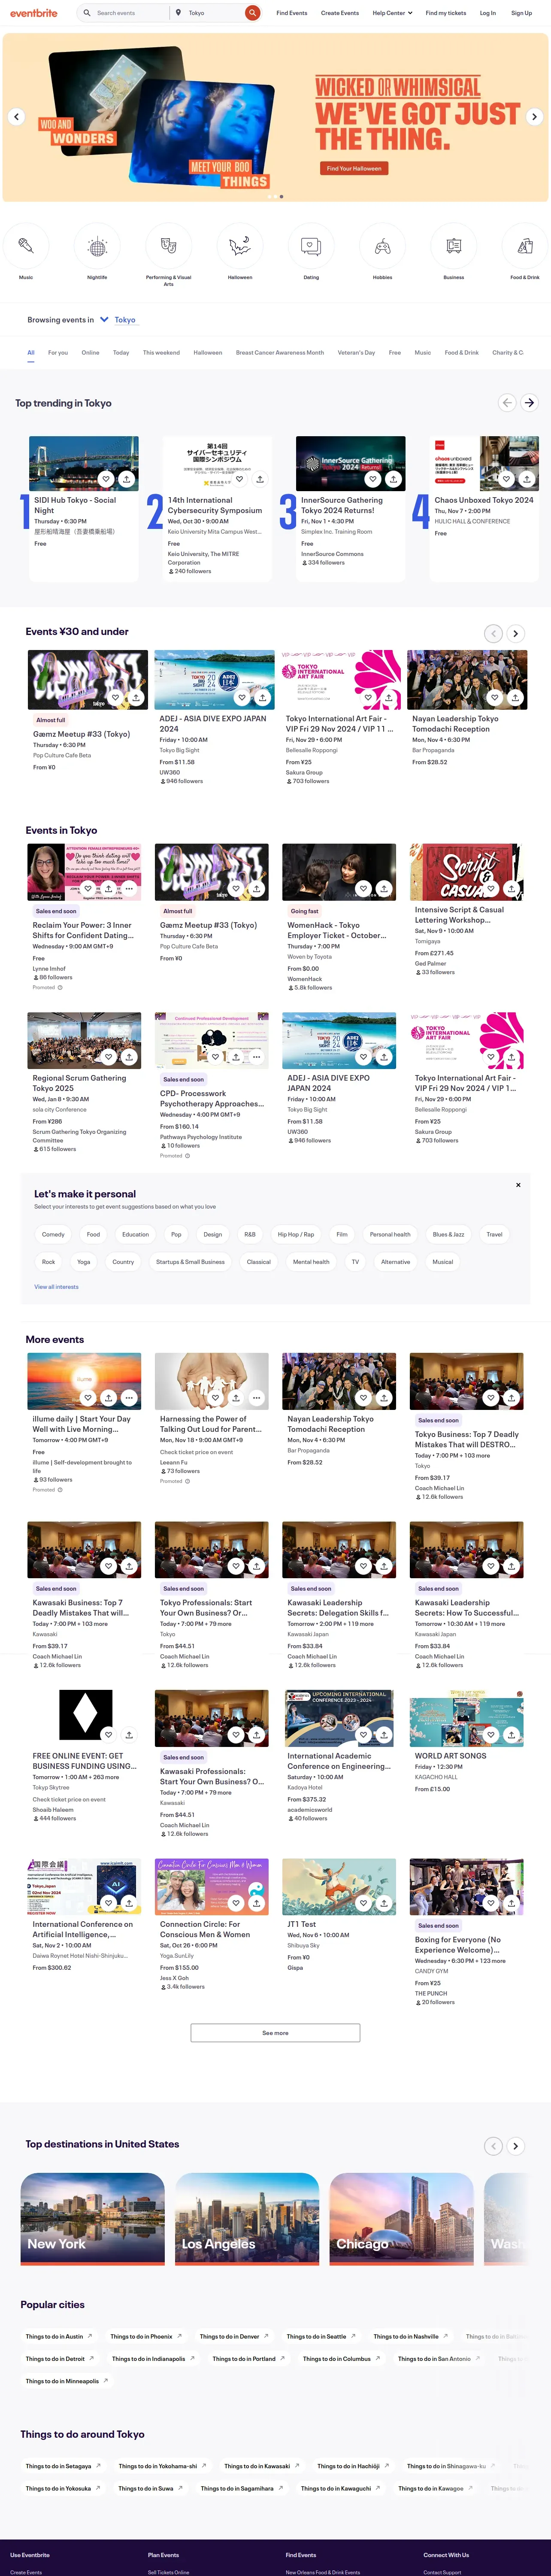
Task: Like Regional Scrum Gathering Tokyo 2025
Action: (108, 1056)
